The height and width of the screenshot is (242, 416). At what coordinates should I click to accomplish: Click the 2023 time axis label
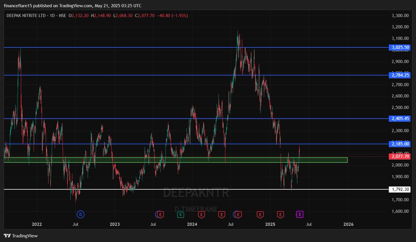[x=115, y=224]
